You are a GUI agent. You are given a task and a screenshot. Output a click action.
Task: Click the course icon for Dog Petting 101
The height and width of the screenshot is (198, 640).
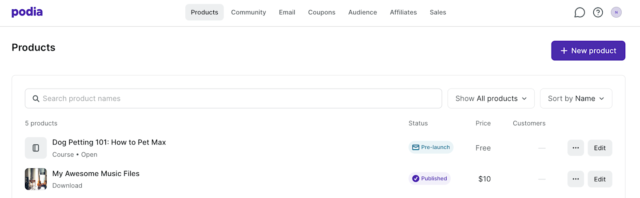36,148
